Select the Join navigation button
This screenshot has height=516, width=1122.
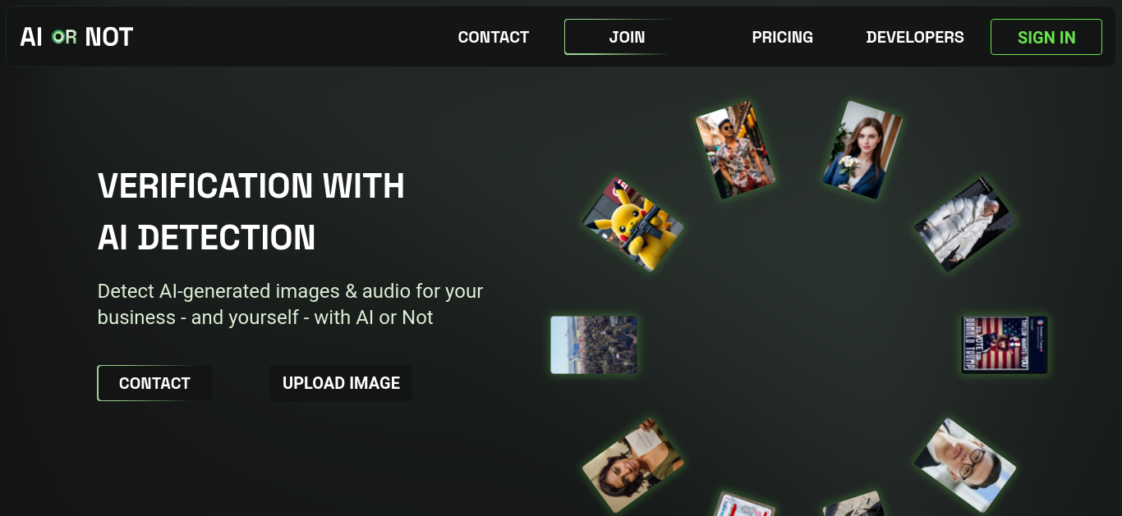(x=627, y=37)
